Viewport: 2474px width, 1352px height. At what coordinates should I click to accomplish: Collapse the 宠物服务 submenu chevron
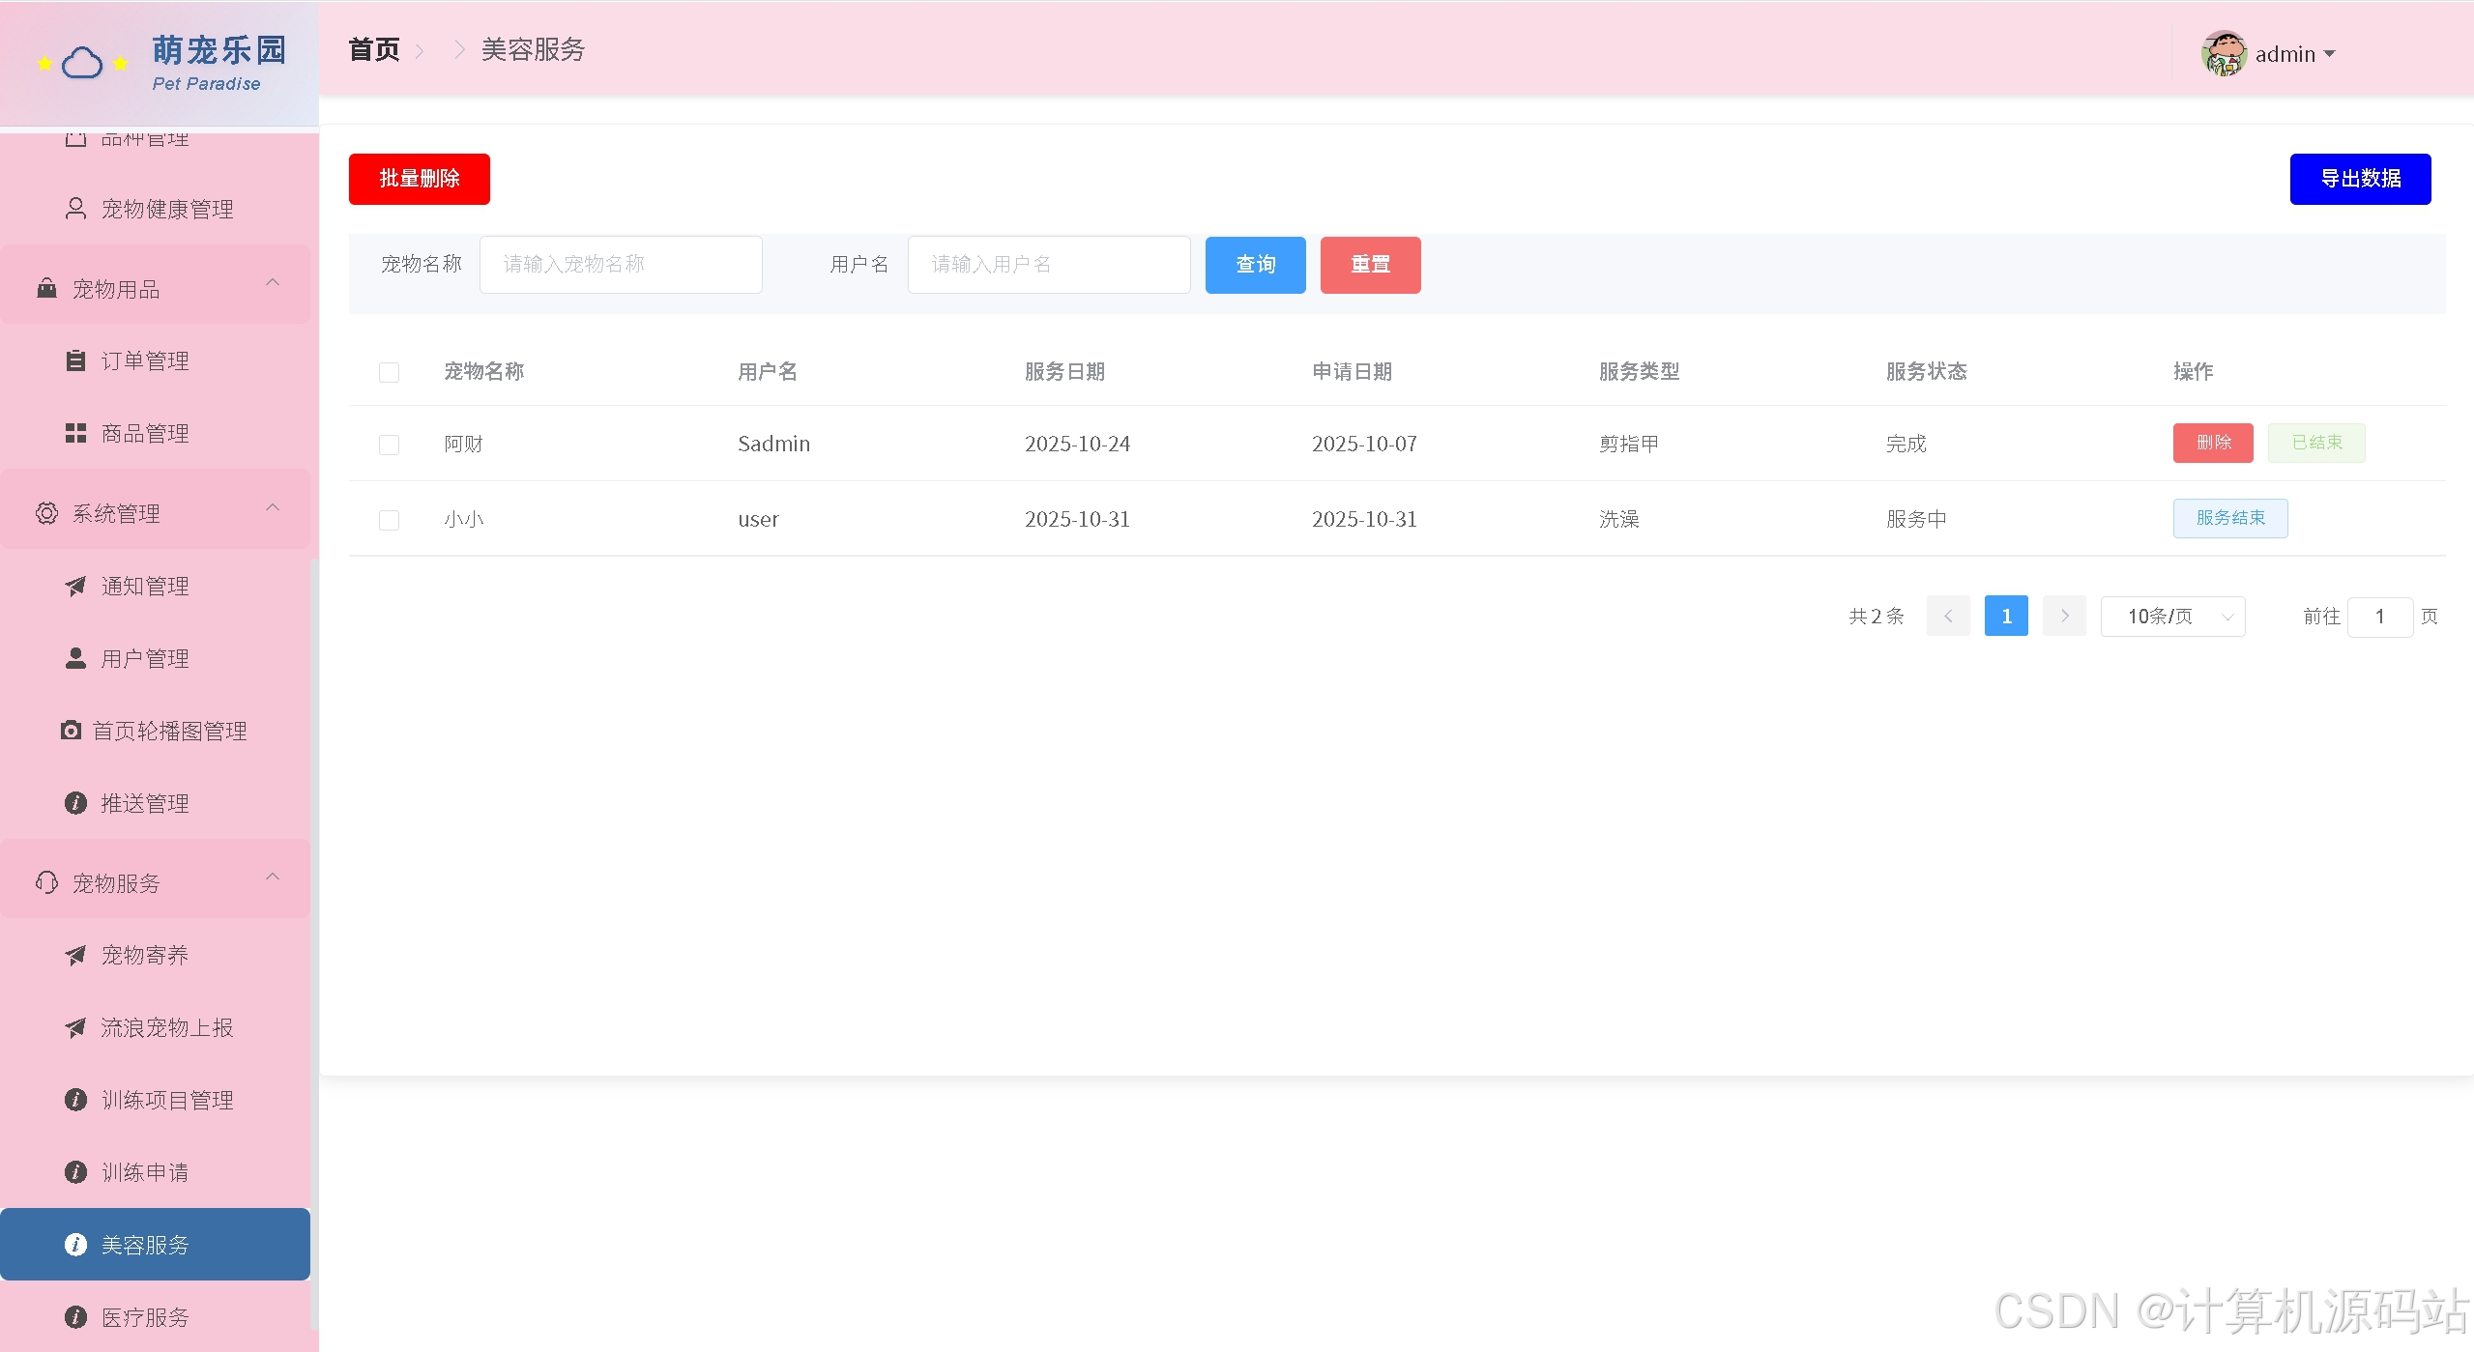273,877
